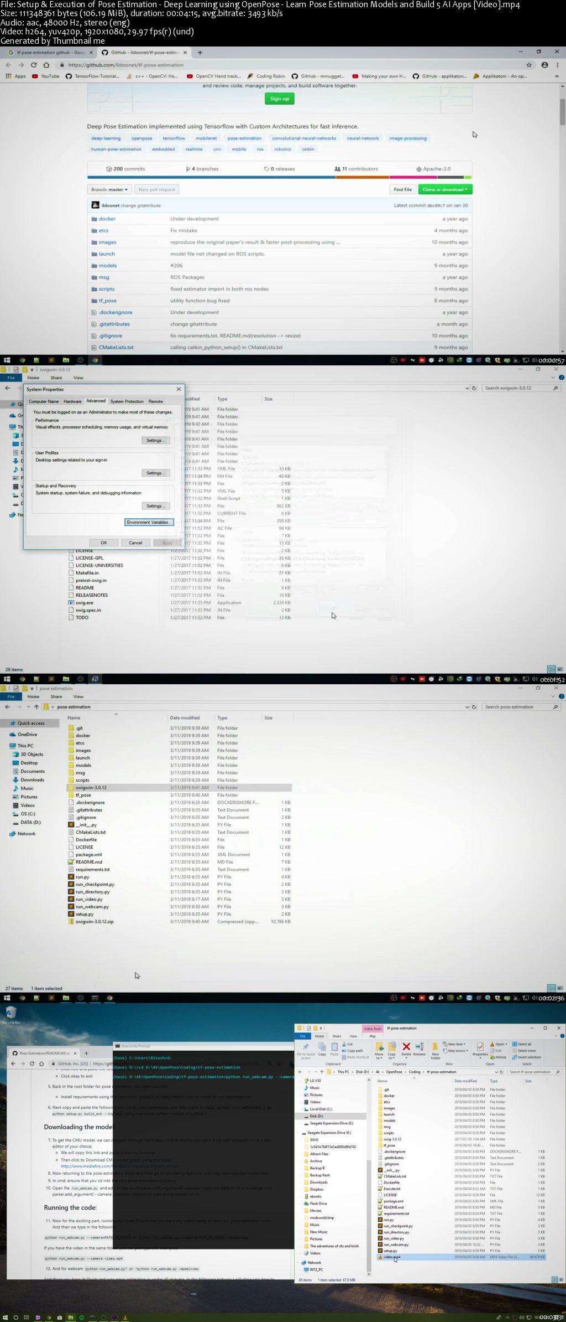This screenshot has width=566, height=1322.
Task: Click the GitHub page vertical scrollbar
Action: (562, 112)
